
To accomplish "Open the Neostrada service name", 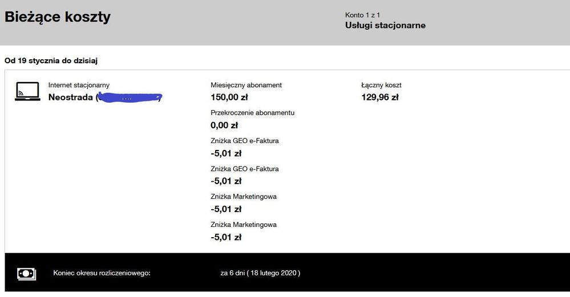I will pyautogui.click(x=71, y=97).
